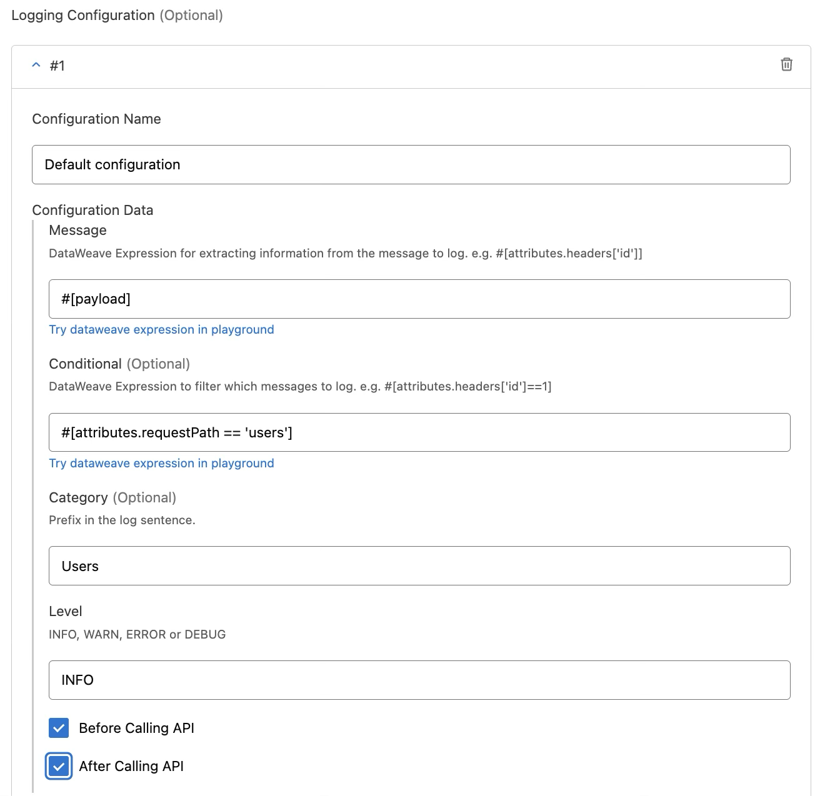The height and width of the screenshot is (796, 825).
Task: Try the Conditional expression in playground
Action: point(161,463)
